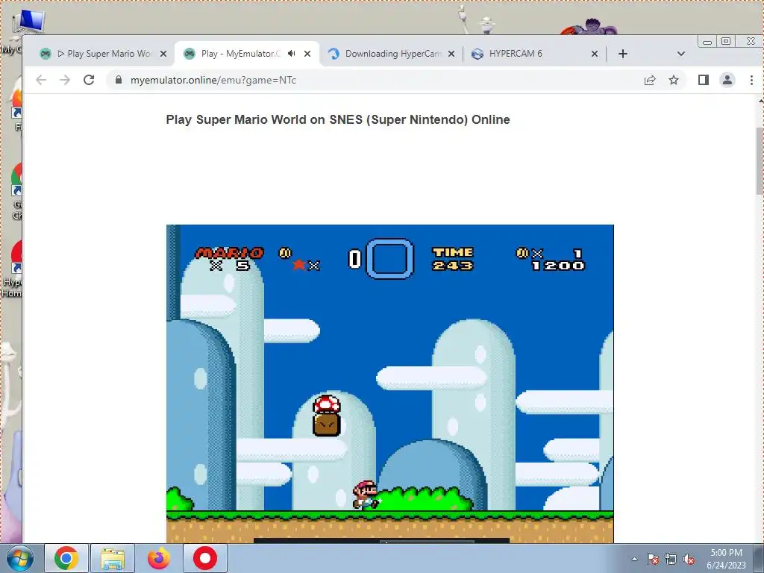The image size is (764, 573).
Task: Close the Play Super Mario World tab
Action: tap(163, 54)
